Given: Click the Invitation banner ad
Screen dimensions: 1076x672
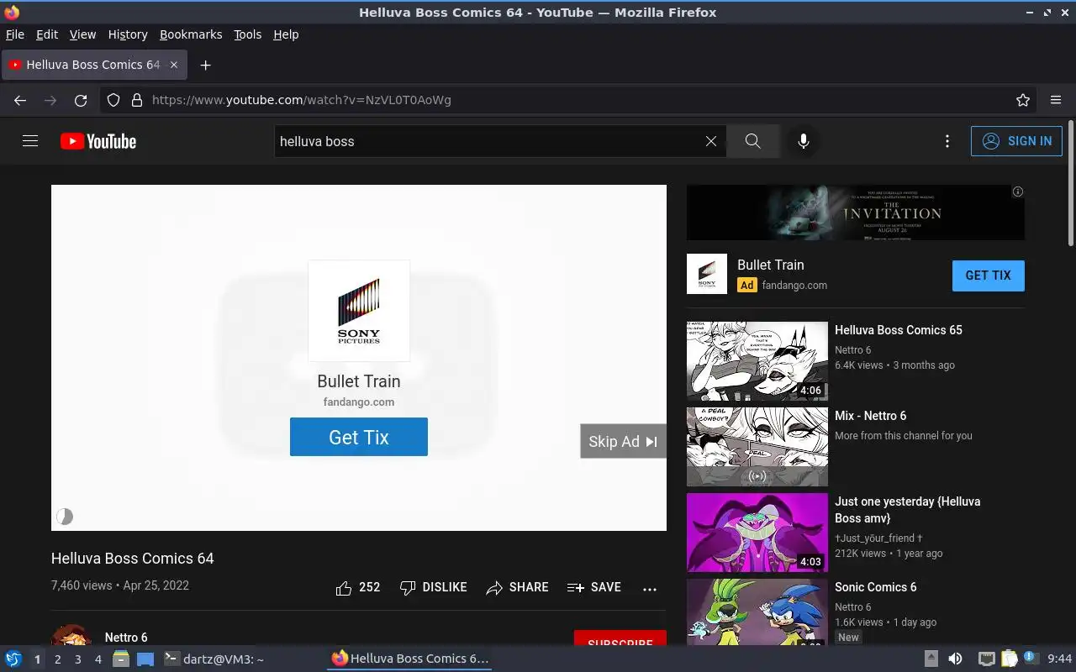Looking at the screenshot, I should coord(856,213).
